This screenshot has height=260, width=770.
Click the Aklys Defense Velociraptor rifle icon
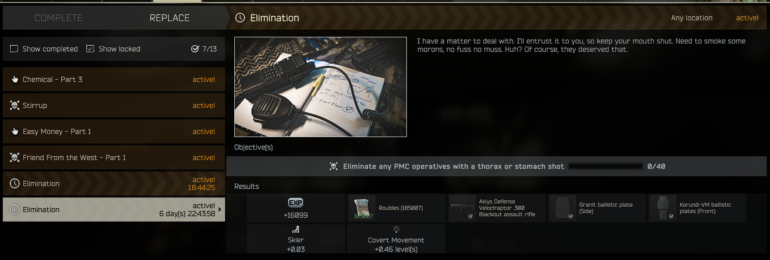[463, 208]
